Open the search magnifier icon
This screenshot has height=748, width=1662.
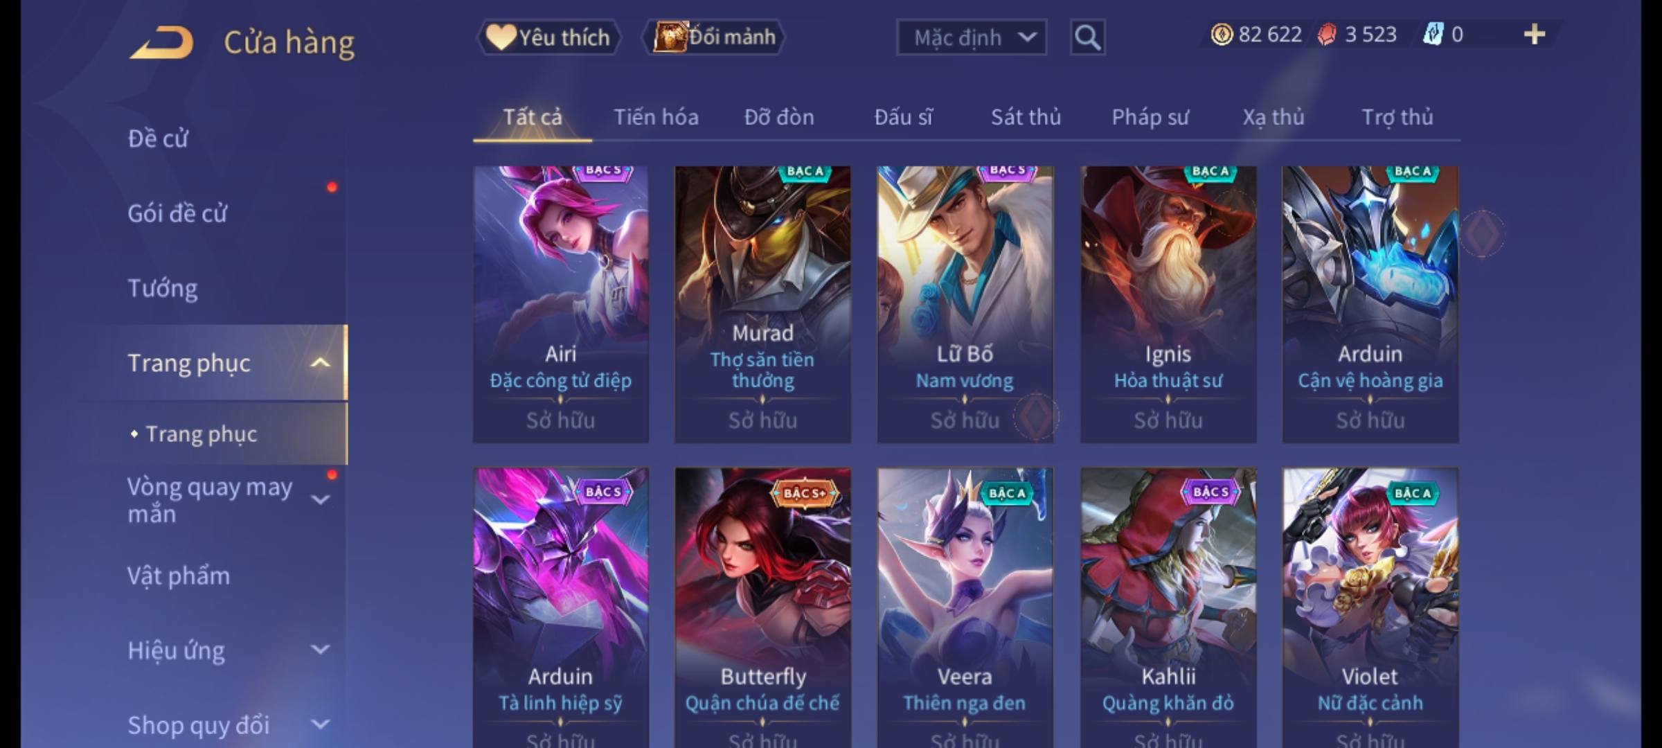coord(1087,37)
